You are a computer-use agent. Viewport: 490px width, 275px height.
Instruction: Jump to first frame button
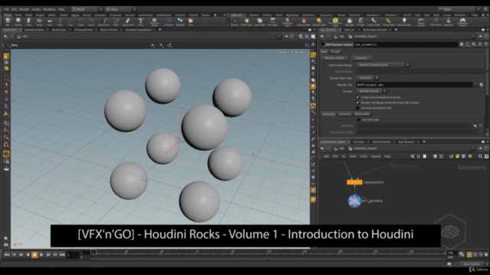7,254
